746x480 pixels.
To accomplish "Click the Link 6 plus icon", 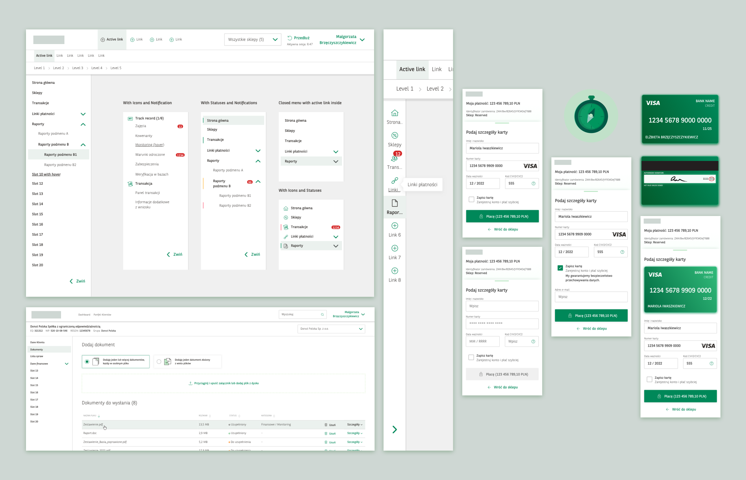I will pyautogui.click(x=394, y=226).
